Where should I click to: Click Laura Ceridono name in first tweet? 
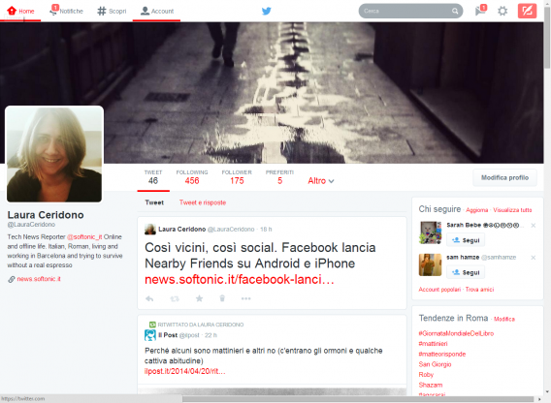(x=181, y=230)
